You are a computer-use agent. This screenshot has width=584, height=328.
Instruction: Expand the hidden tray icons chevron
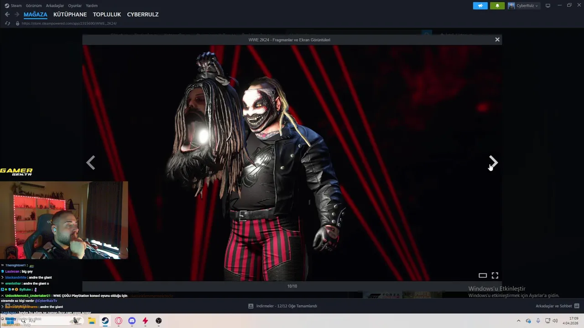click(x=518, y=321)
